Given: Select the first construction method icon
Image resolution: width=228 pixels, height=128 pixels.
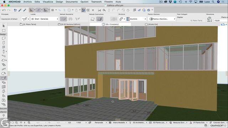Looking at the screenshot, I should tap(93, 19).
